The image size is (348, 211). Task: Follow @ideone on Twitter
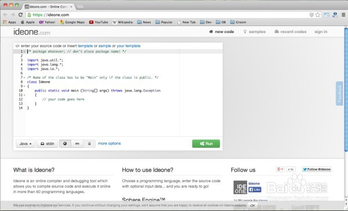click(x=317, y=169)
